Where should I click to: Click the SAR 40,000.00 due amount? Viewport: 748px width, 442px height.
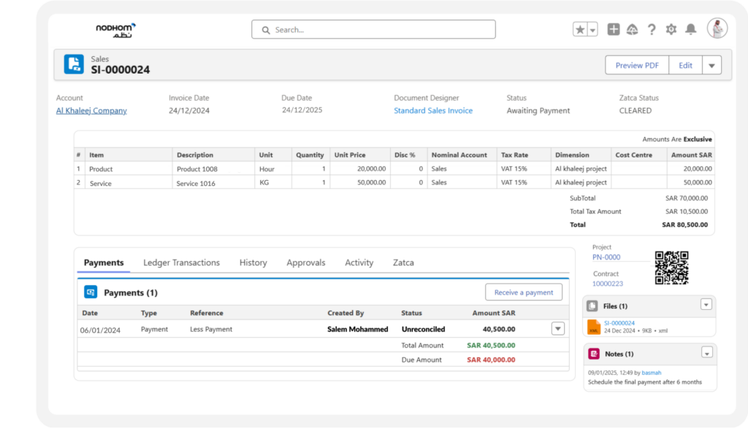[x=491, y=360]
